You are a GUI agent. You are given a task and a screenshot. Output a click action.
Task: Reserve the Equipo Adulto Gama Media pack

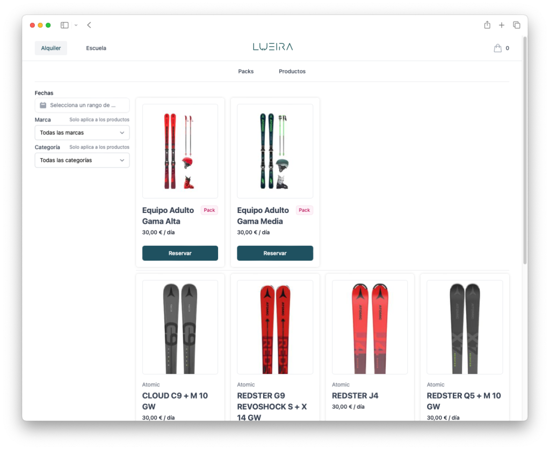coord(275,253)
